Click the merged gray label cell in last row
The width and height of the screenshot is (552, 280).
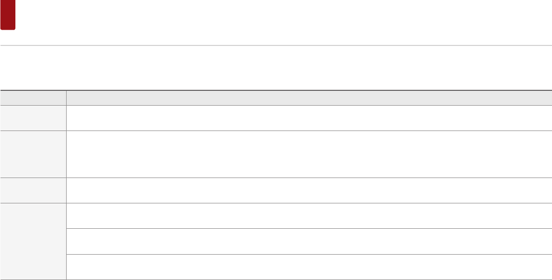(x=33, y=241)
